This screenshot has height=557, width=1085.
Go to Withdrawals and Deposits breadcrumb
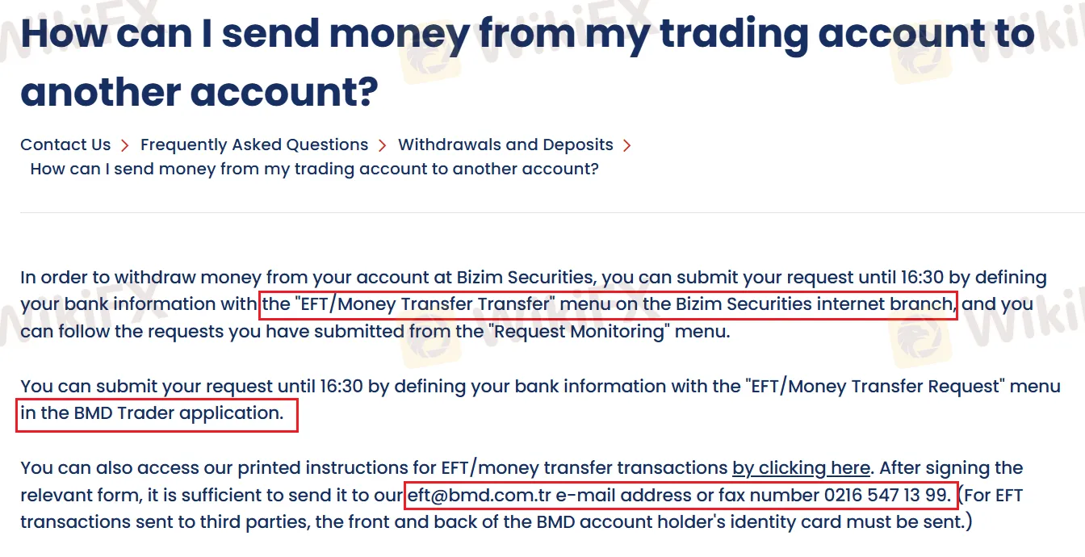pos(505,144)
